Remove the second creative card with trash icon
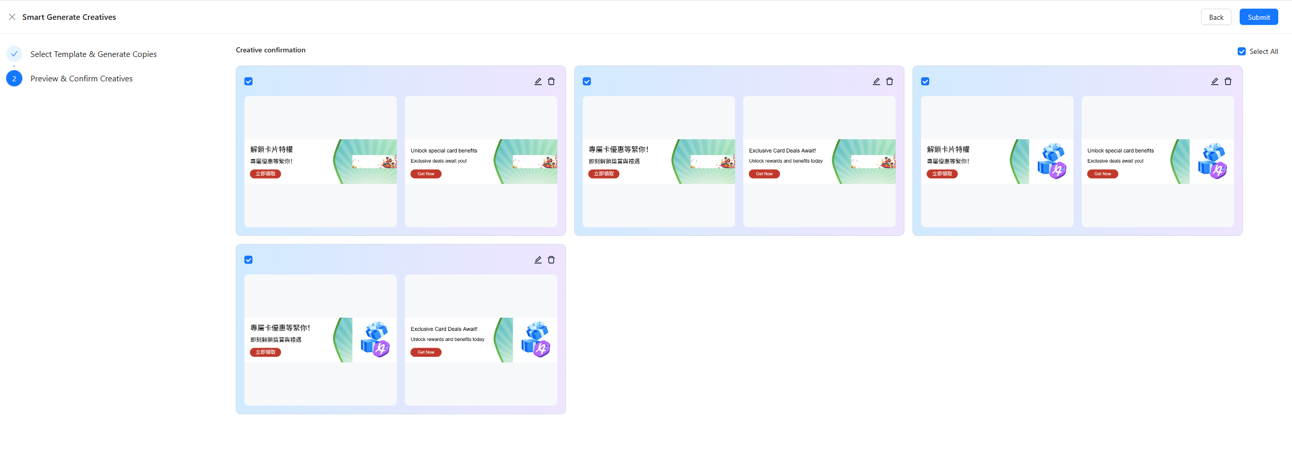 [890, 81]
